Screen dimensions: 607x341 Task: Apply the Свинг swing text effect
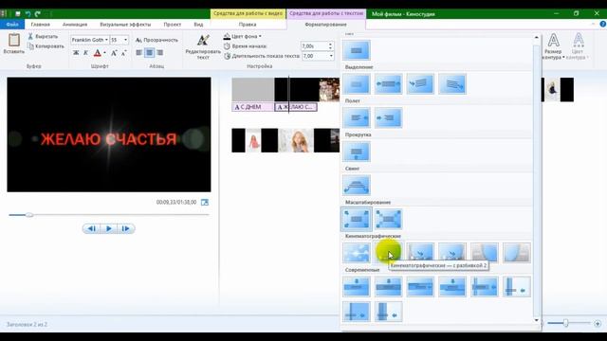357,186
